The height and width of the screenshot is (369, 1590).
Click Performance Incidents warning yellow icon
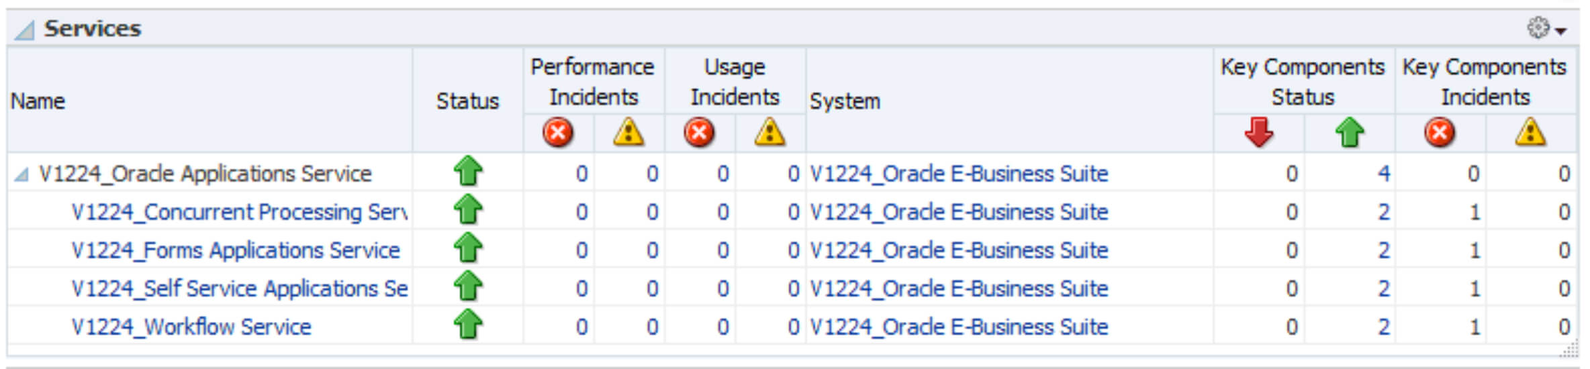(628, 132)
